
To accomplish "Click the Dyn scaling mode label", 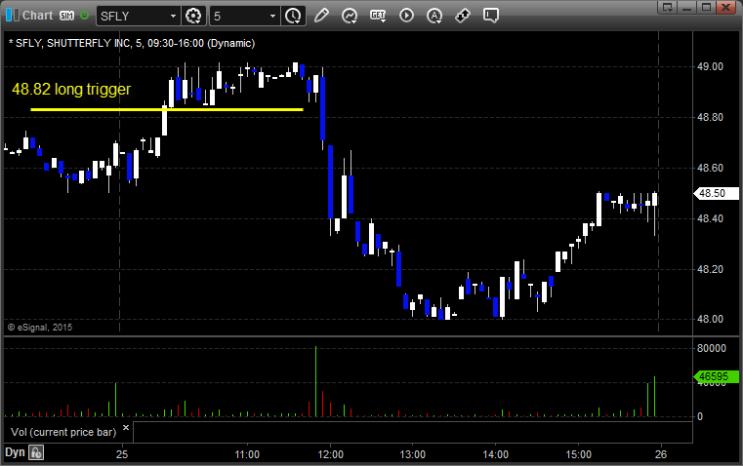I will point(15,452).
